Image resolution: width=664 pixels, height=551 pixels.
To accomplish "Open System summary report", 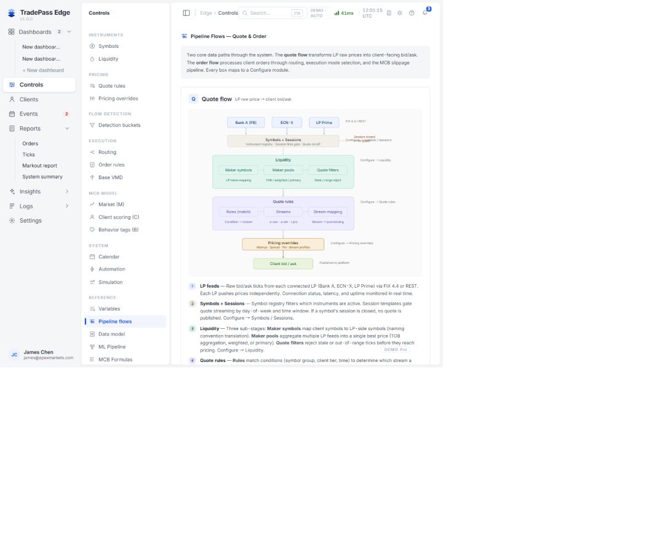I will tap(42, 177).
